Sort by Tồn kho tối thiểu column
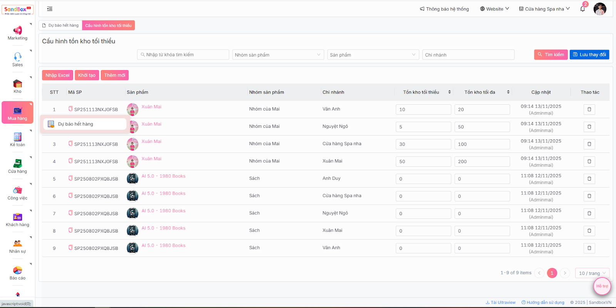 point(449,92)
